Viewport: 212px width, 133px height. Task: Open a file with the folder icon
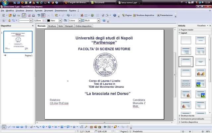(x=10, y=15)
